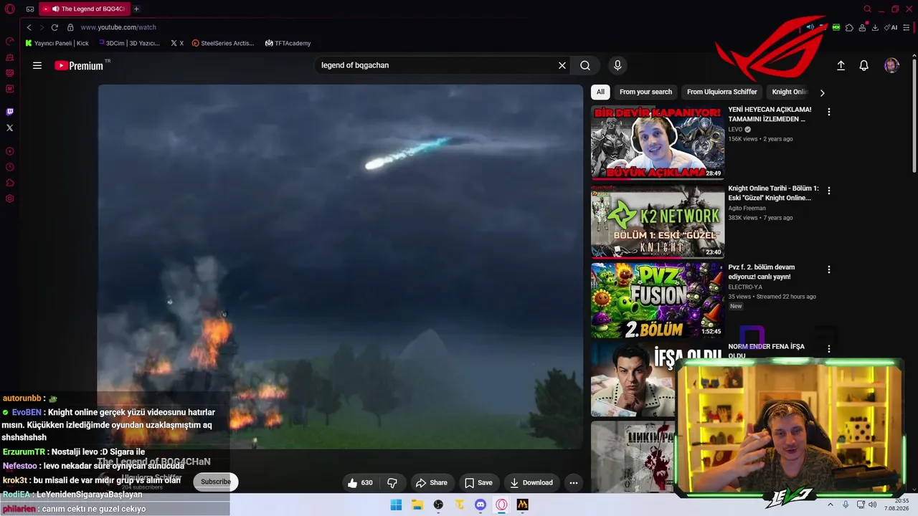Open 3DCim 3D Yazıcı bookmark
918x516 pixels.
tap(128, 43)
